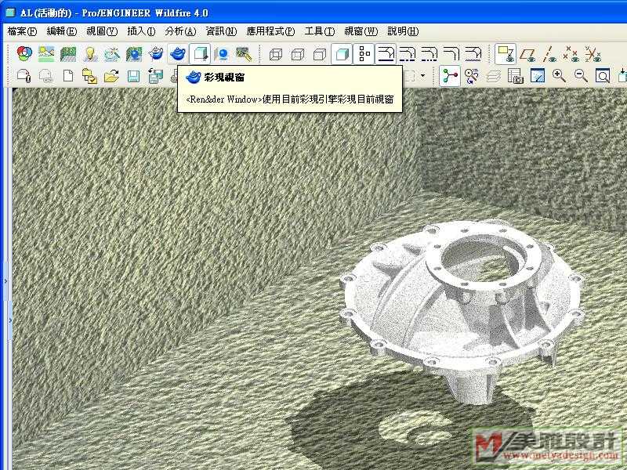Select Shading display mode

coord(342,54)
